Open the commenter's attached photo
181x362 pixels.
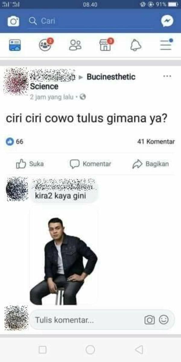64,256
